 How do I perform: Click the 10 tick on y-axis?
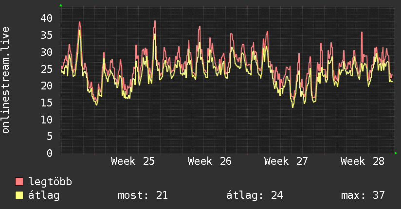(x=47, y=120)
